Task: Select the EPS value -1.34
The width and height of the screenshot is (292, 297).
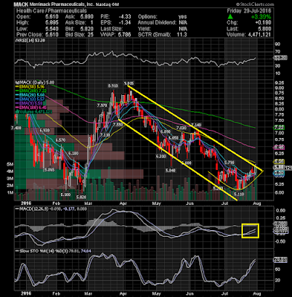Action: [125, 22]
